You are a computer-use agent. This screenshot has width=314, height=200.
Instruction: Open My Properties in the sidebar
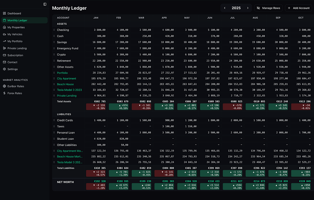coord(24,27)
